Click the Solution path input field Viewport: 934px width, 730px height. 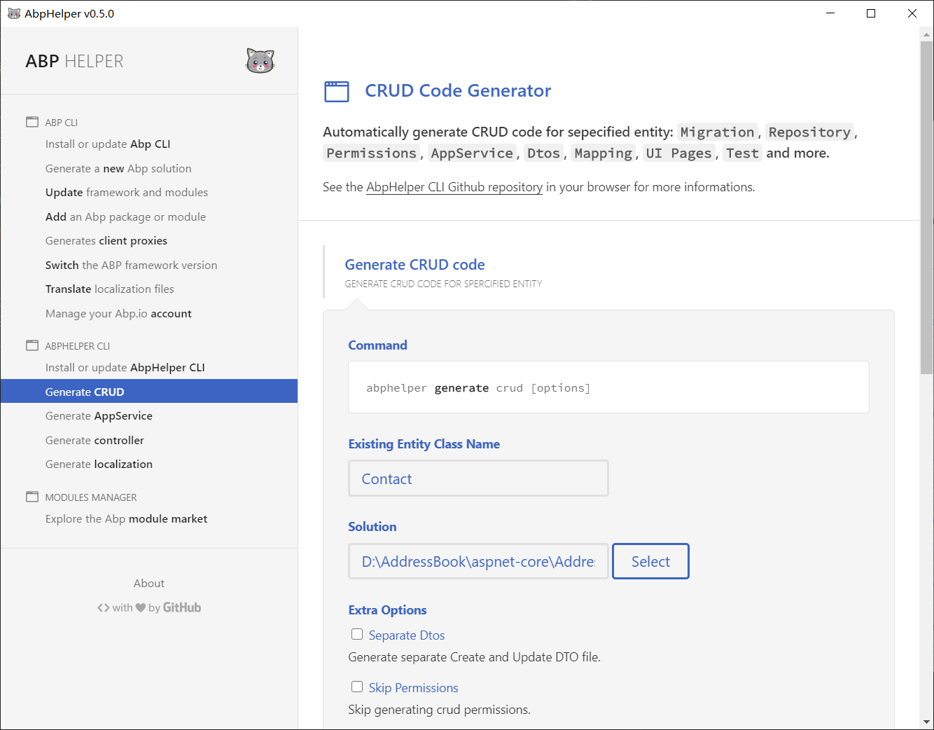coord(478,561)
